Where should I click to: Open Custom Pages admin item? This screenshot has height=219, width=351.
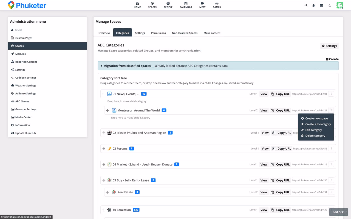[47, 38]
